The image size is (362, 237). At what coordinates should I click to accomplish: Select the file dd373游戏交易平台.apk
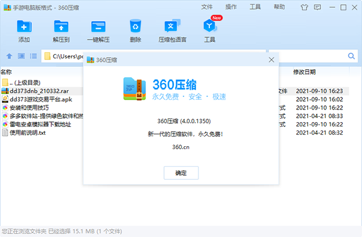41,99
